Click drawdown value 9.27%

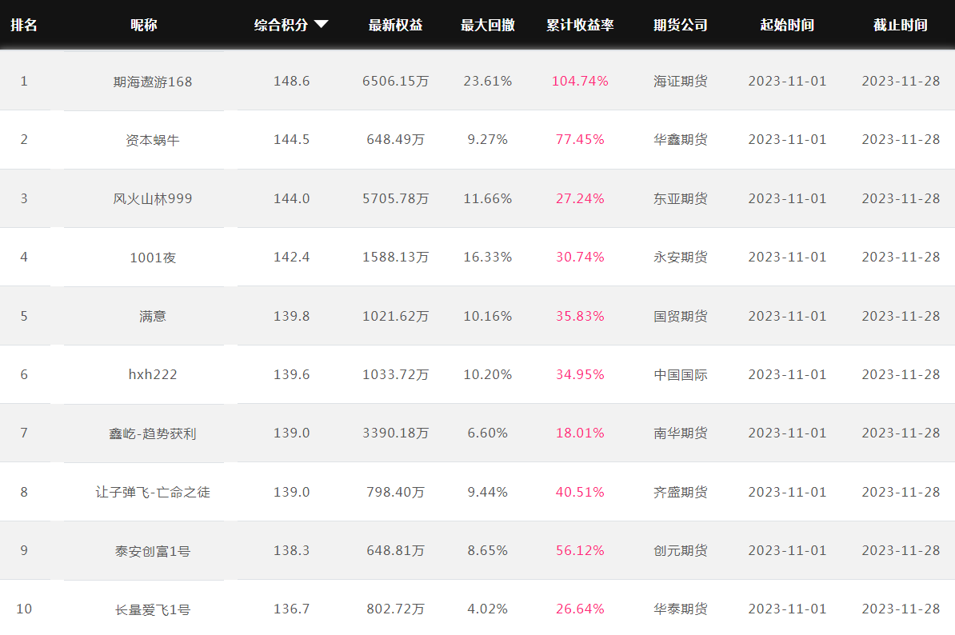click(x=488, y=139)
